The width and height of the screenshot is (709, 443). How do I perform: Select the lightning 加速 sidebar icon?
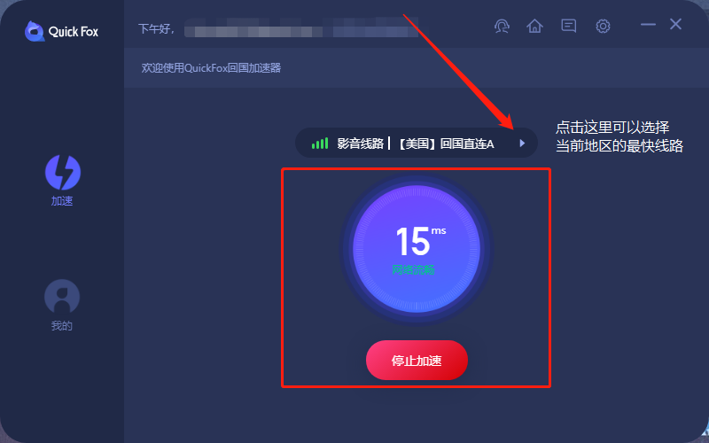[x=62, y=172]
